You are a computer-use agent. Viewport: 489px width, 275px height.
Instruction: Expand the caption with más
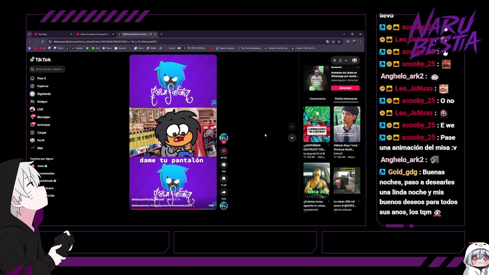pyautogui.click(x=211, y=205)
